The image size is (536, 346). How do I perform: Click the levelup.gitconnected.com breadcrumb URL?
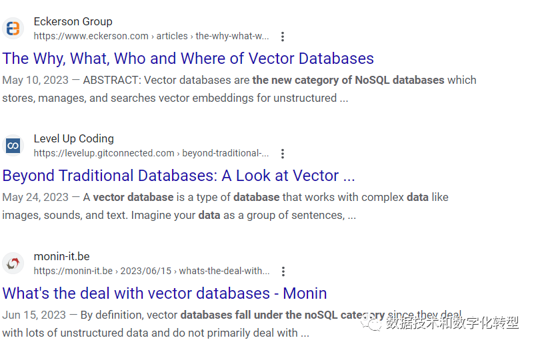click(x=151, y=153)
